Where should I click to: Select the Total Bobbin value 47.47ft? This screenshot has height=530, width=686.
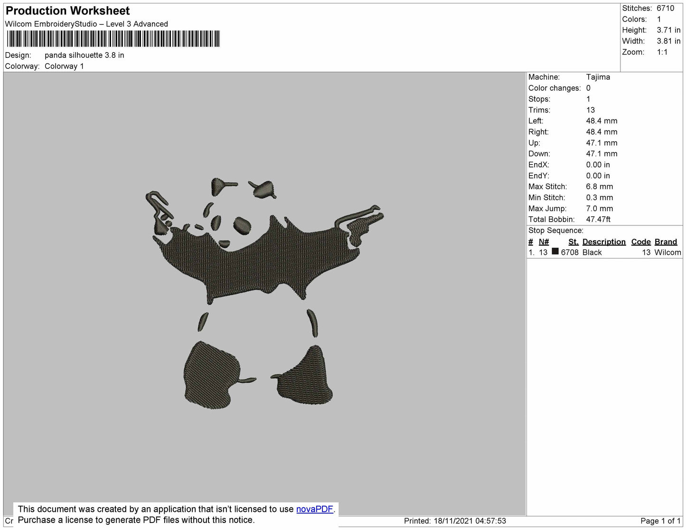point(598,219)
